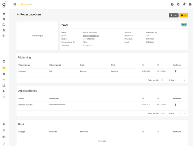Download the profile as PDF
Image resolution: width=193 pixels, height=146 pixels.
point(174,15)
